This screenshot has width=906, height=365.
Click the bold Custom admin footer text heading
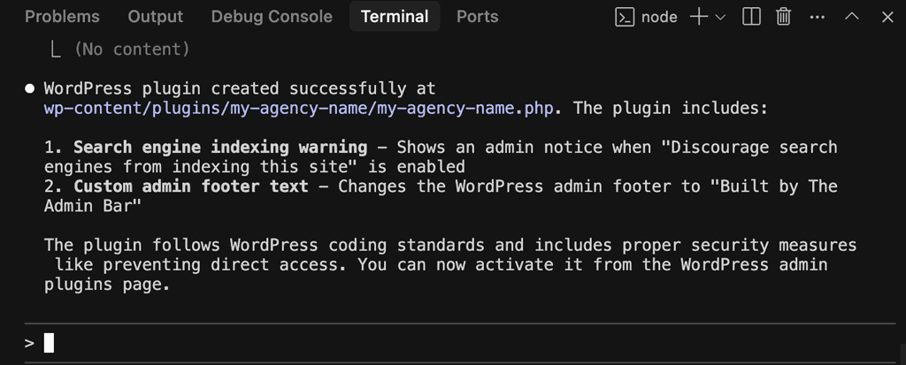[x=191, y=186]
